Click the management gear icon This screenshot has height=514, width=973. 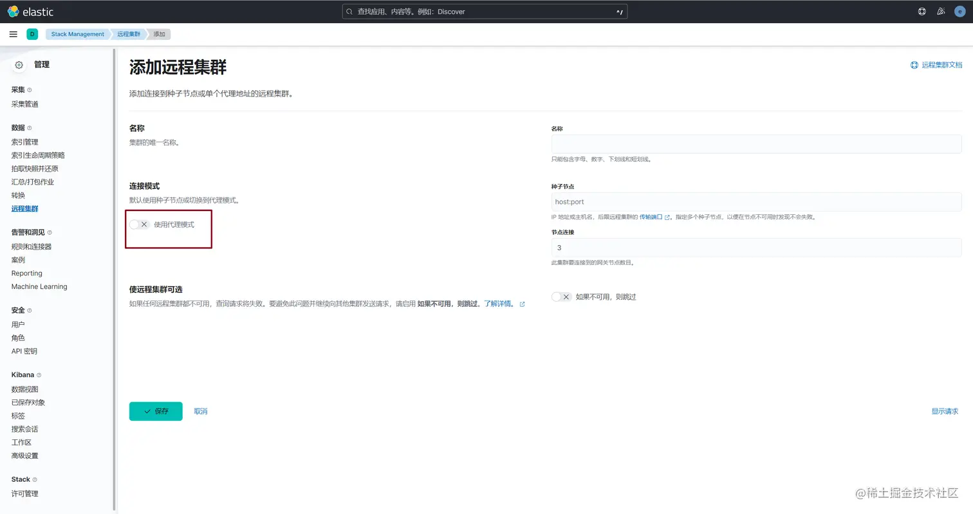point(19,65)
